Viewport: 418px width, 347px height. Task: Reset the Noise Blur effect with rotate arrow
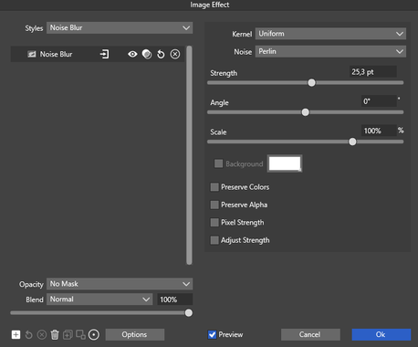click(161, 54)
